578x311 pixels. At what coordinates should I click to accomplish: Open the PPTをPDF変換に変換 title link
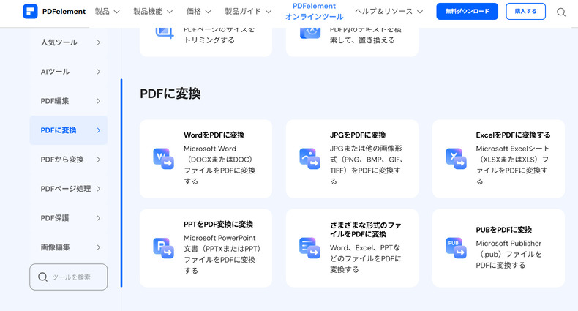(x=218, y=225)
